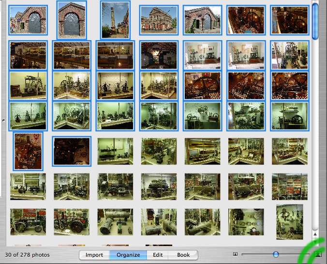Viewport: 327px width, 264px height.
Task: Open the Book mode tab
Action: point(183,255)
